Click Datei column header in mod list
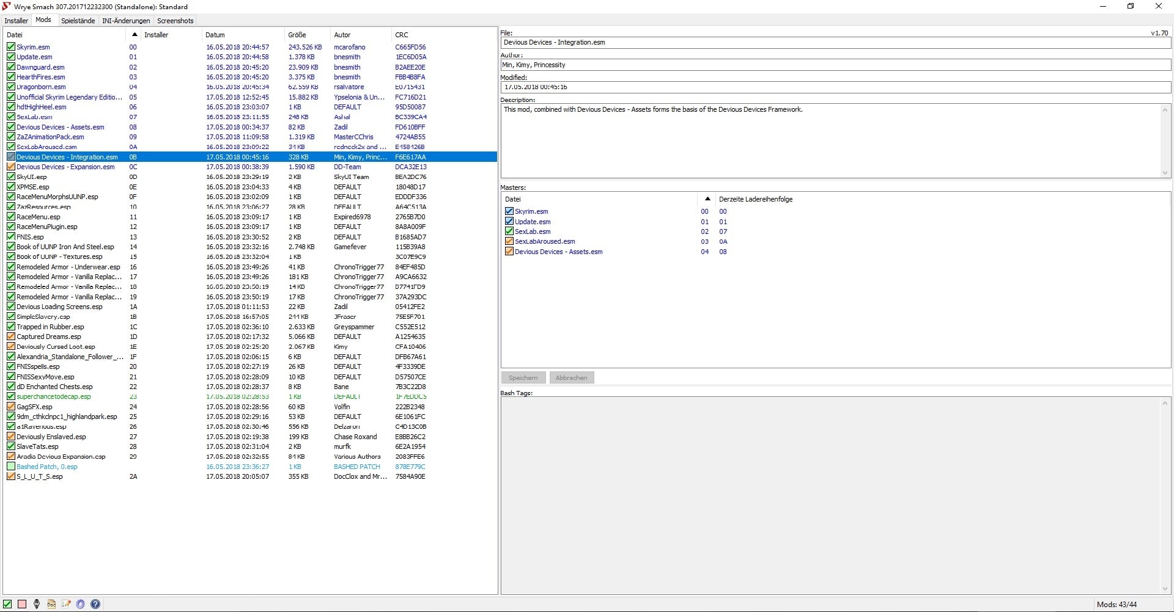The width and height of the screenshot is (1174, 612). [64, 35]
